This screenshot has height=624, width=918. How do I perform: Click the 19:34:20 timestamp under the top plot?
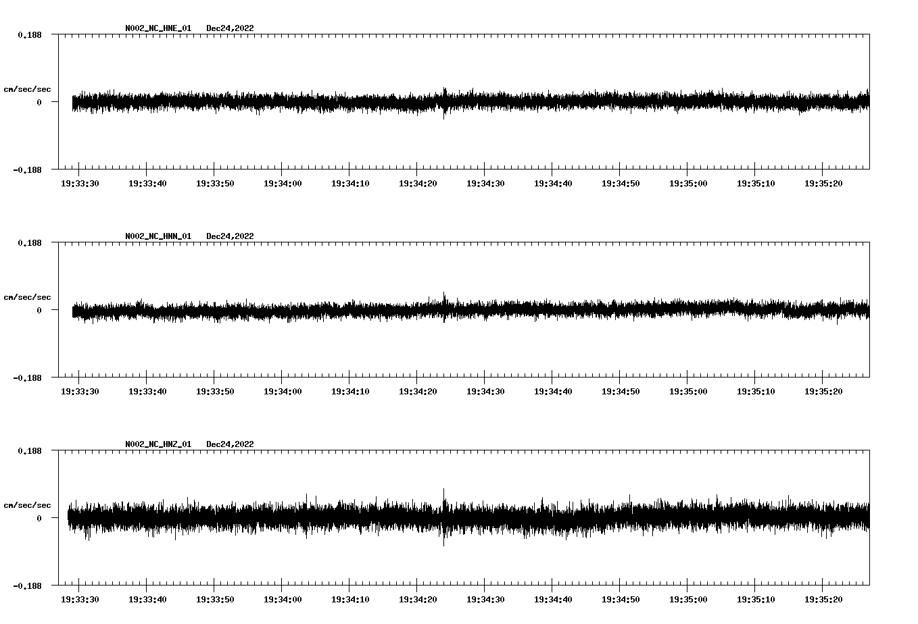click(x=418, y=182)
